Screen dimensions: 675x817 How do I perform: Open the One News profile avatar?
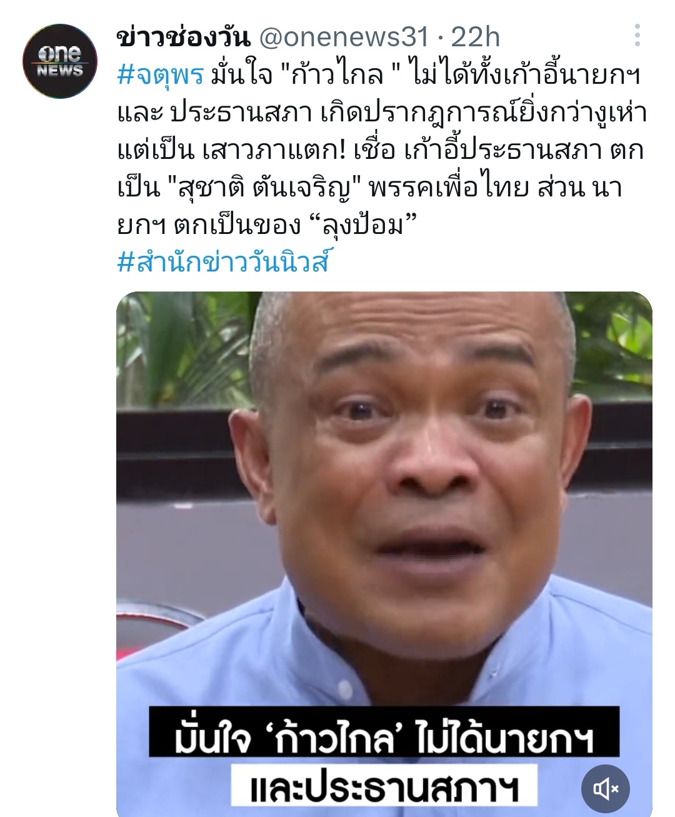60,61
